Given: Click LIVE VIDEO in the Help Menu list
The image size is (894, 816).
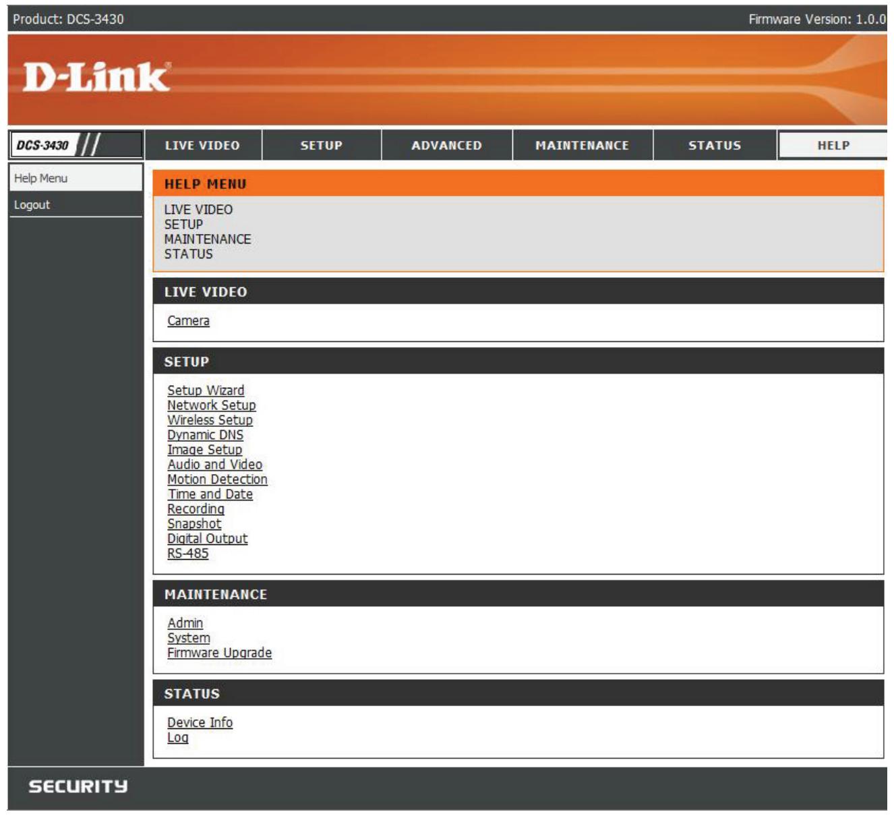Looking at the screenshot, I should click(198, 210).
